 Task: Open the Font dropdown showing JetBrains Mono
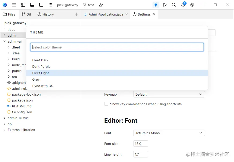(x=169, y=133)
